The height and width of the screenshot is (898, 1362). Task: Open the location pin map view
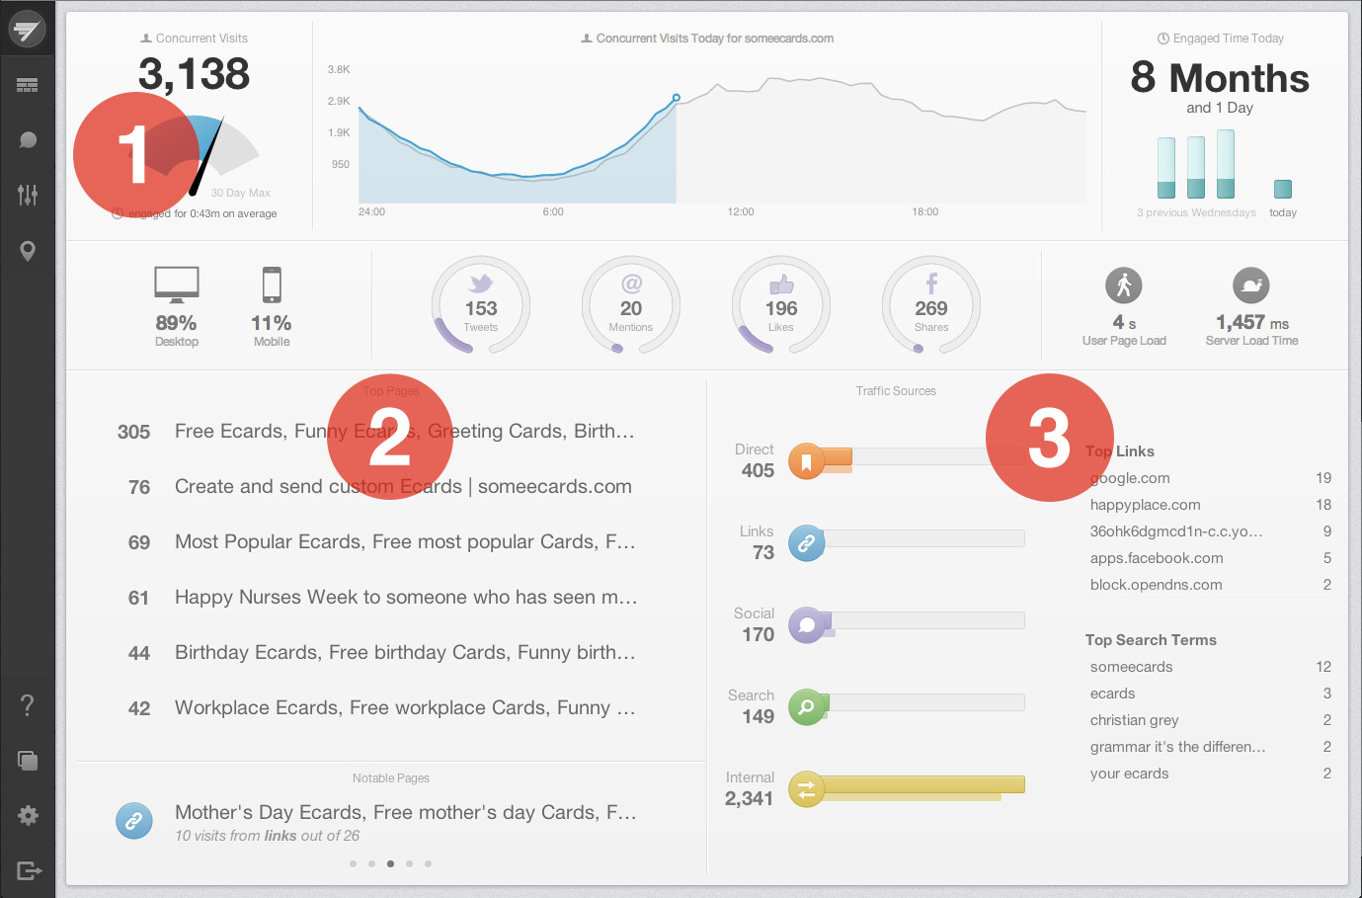[28, 251]
